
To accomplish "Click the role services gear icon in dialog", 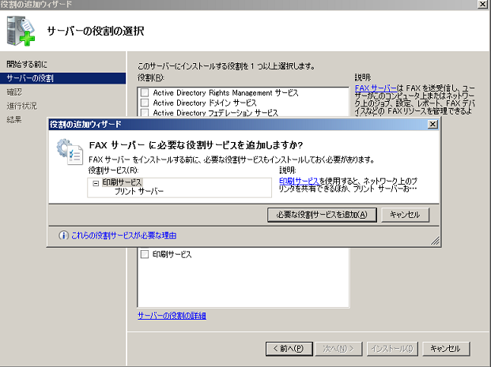I will tap(70, 152).
